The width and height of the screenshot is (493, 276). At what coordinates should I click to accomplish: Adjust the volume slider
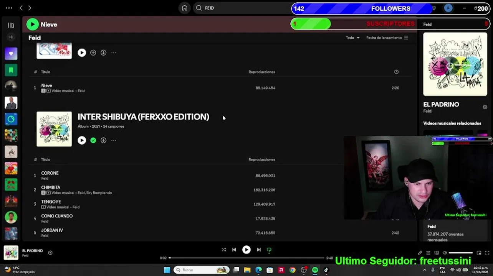[x=460, y=253]
